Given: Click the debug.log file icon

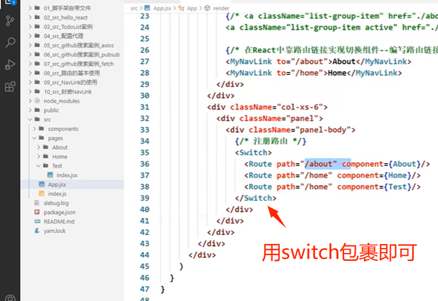Looking at the screenshot, I should tap(37, 203).
